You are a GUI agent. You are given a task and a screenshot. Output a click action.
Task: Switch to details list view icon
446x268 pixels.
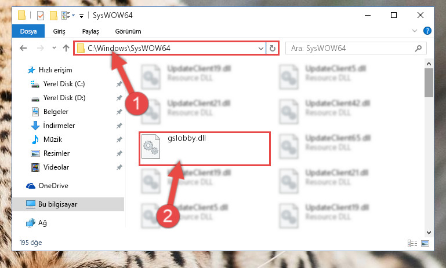tap(412, 243)
